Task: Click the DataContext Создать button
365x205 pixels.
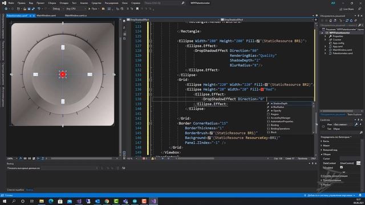Action: click(359, 163)
